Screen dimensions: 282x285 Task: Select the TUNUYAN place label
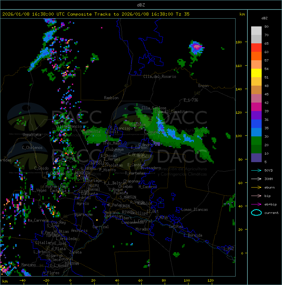[x=72, y=264]
